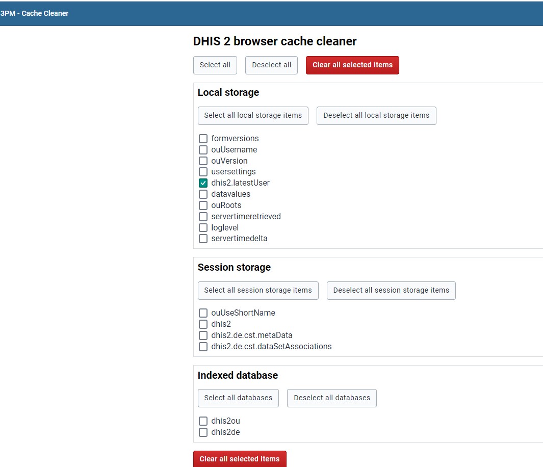Click Select all session storage items

tap(258, 291)
